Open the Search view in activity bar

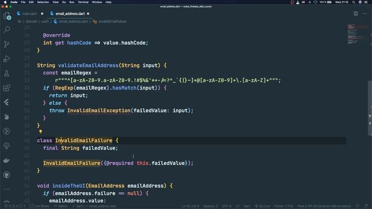7,30
